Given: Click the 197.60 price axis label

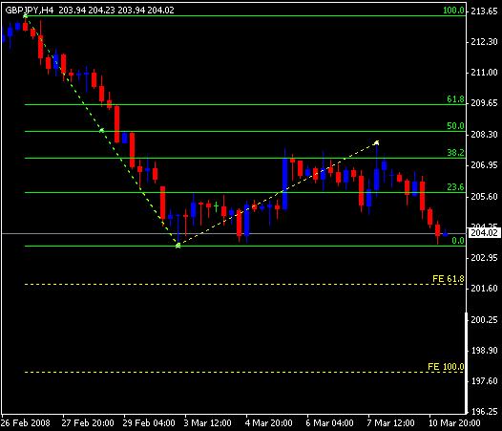Looking at the screenshot, I should point(484,381).
